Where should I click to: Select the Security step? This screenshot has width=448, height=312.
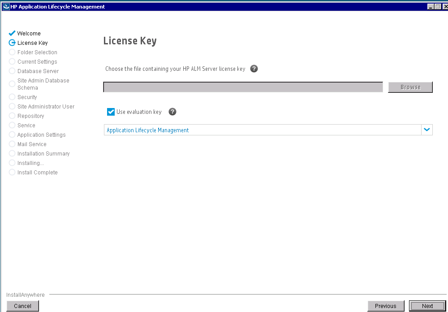(x=27, y=97)
